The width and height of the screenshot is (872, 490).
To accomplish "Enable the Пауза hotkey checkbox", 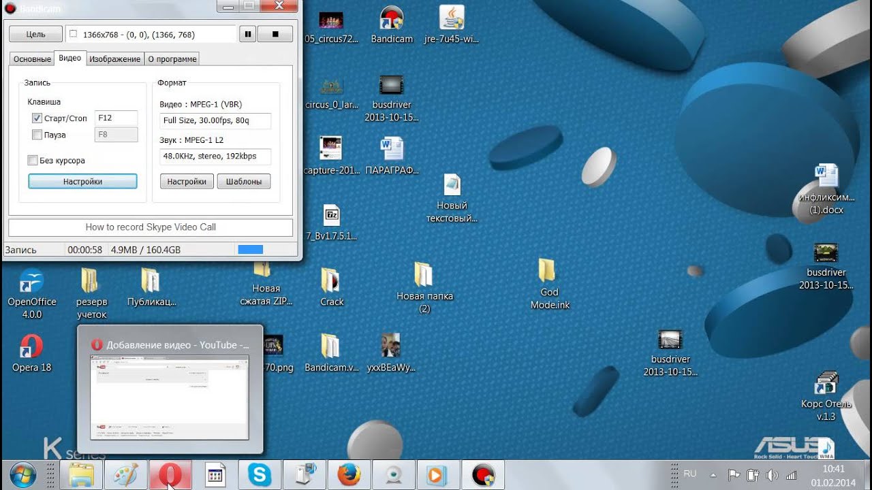I will tap(37, 135).
